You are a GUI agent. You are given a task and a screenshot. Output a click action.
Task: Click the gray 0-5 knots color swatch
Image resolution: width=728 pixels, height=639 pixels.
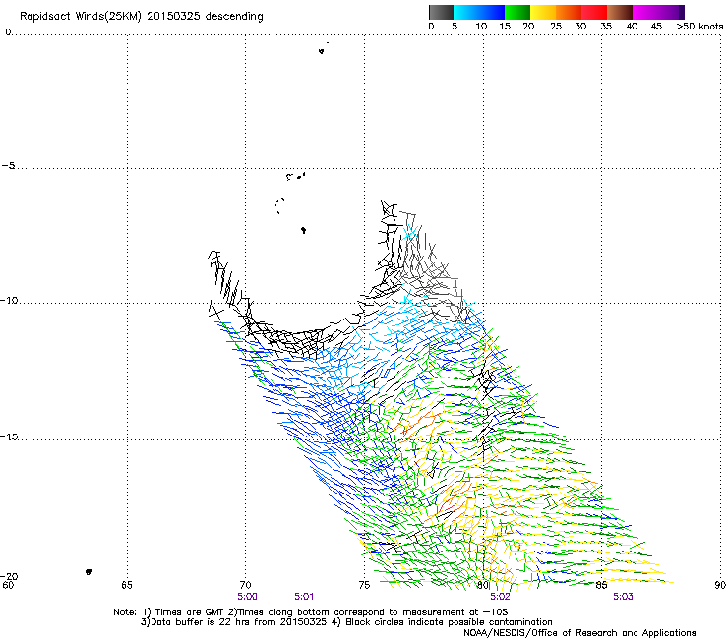(441, 12)
